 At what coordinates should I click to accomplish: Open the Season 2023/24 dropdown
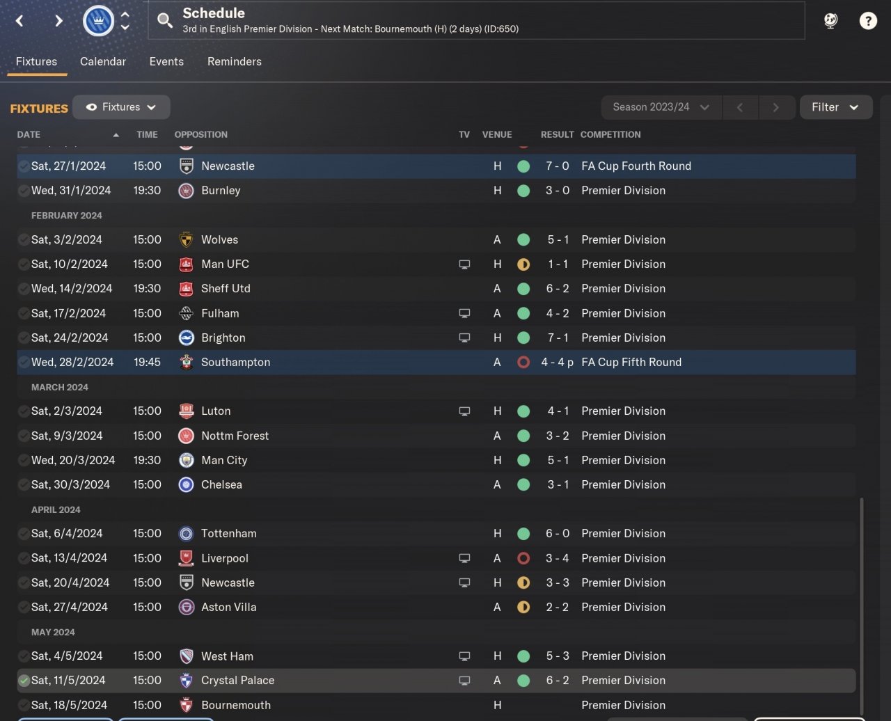(x=661, y=107)
